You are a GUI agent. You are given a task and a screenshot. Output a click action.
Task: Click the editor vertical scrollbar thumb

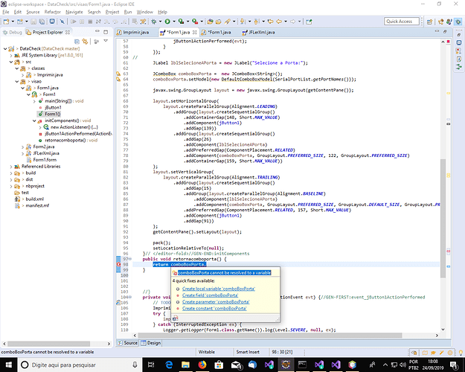pyautogui.click(x=443, y=218)
